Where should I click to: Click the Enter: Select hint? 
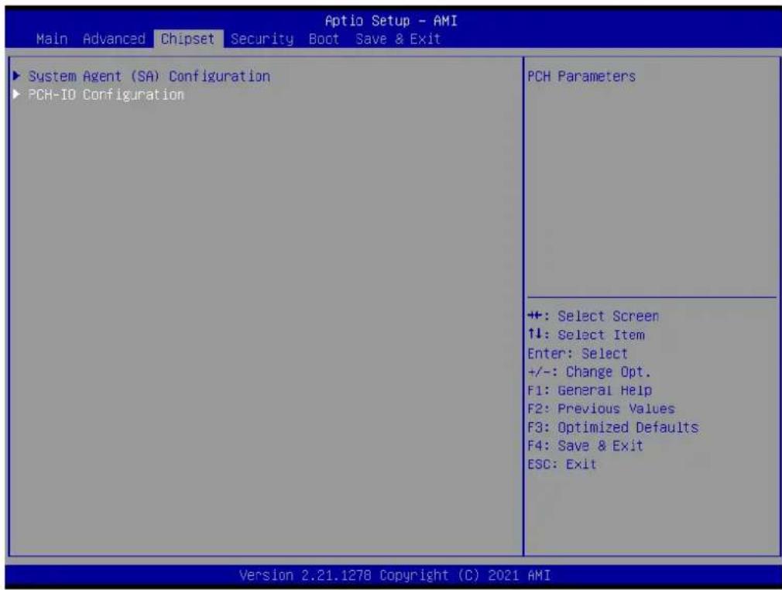578,354
